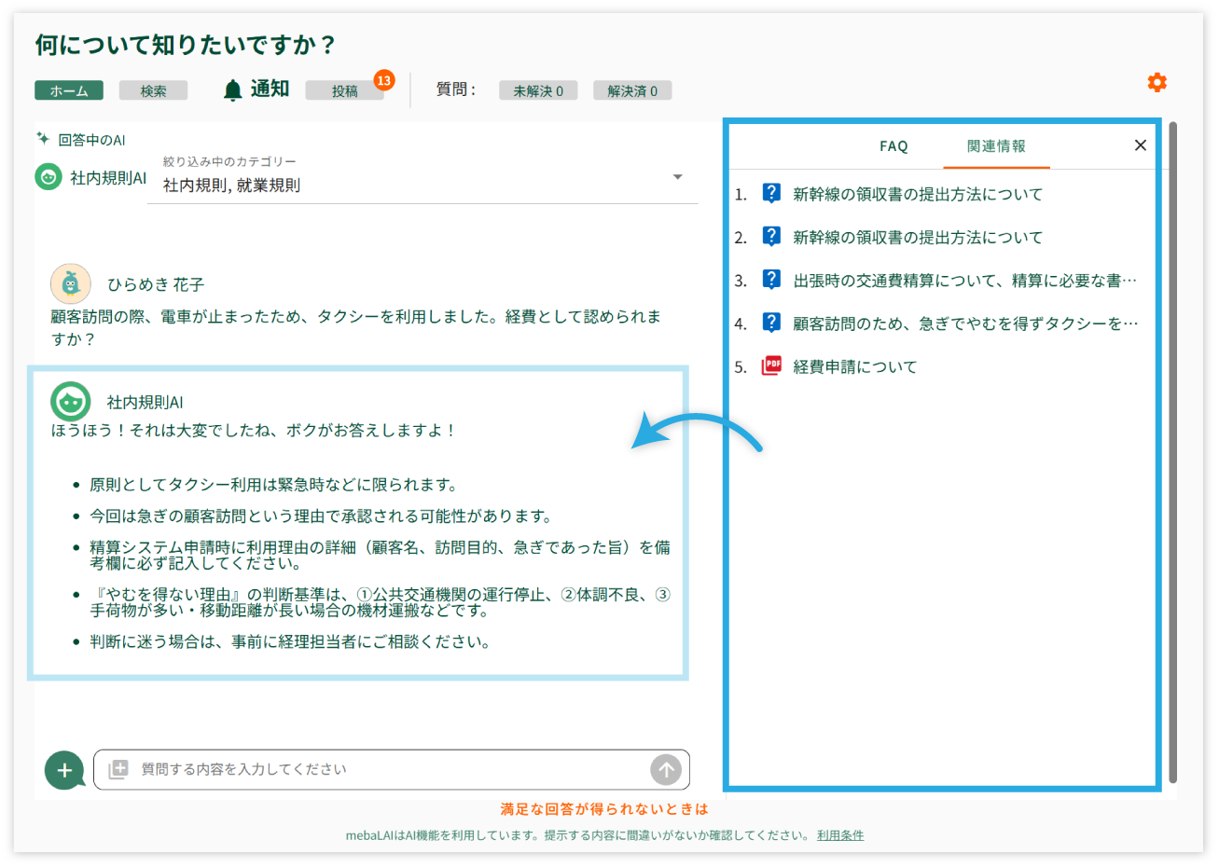Click the attachment icon in the question field
Image resolution: width=1219 pixels, height=867 pixels.
[x=118, y=770]
